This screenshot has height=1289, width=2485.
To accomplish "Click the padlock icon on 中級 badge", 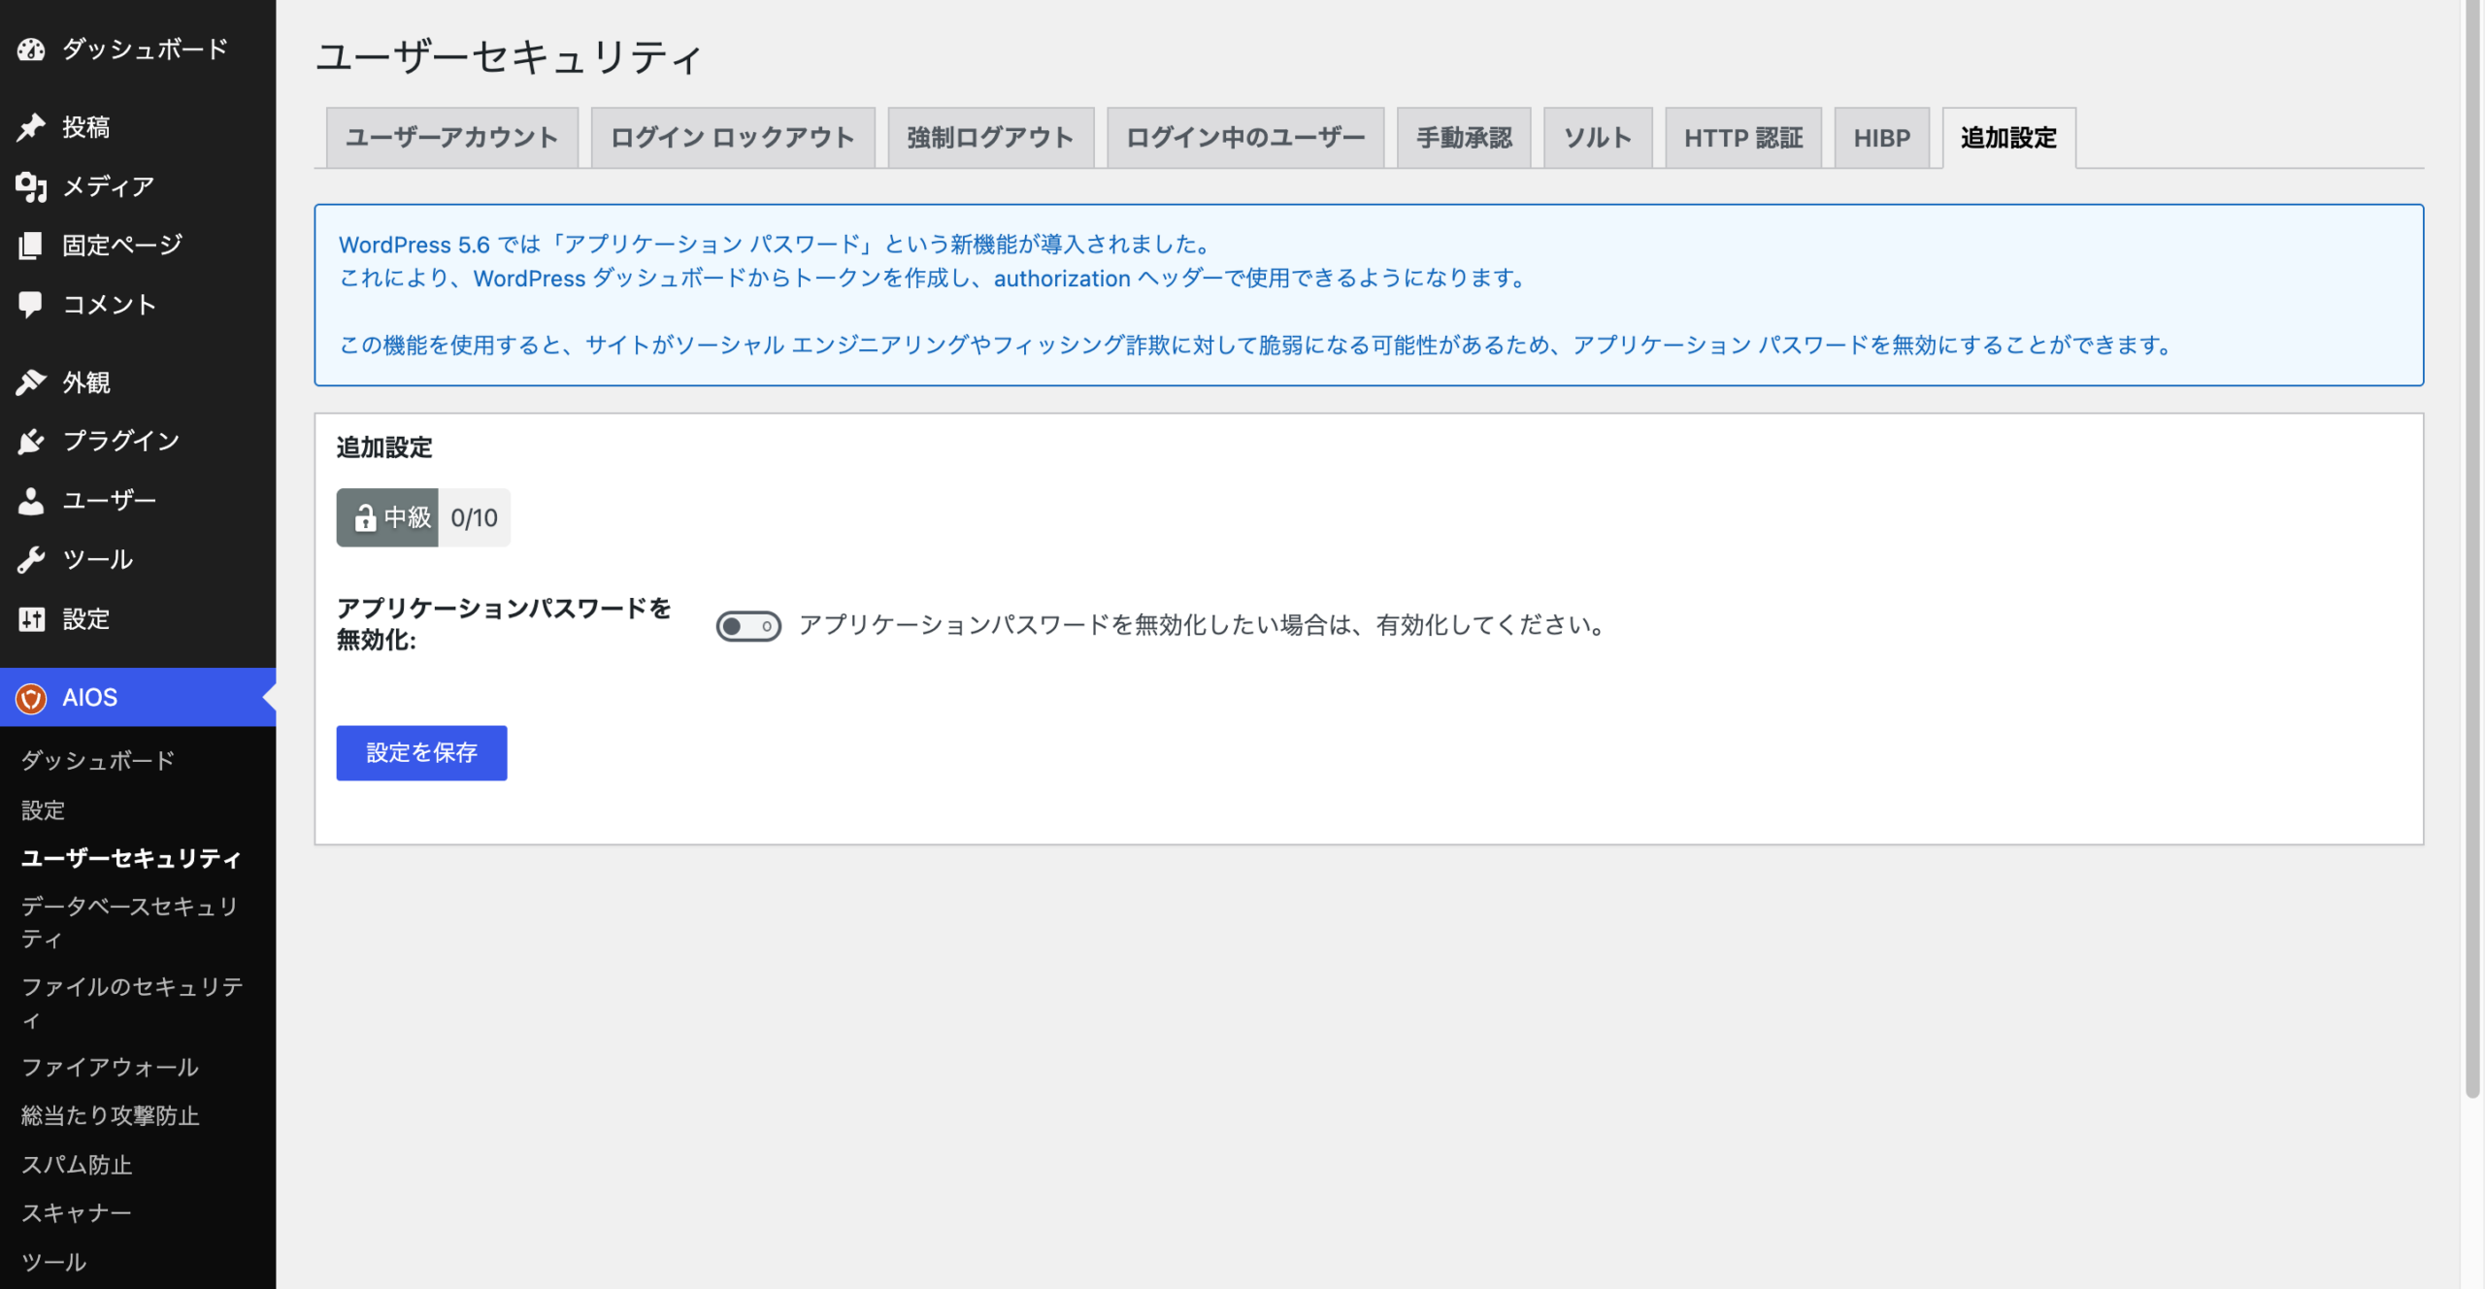I will [365, 518].
